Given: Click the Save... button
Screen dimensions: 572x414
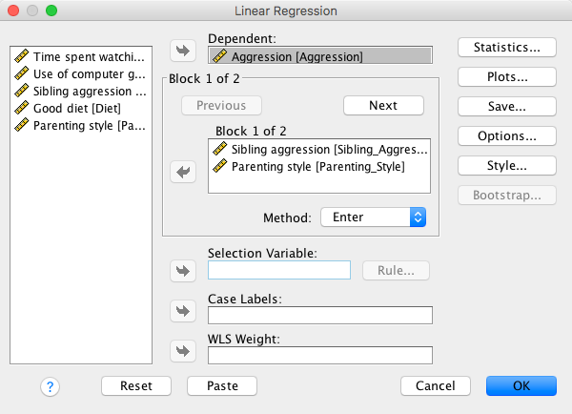Looking at the screenshot, I should [507, 106].
